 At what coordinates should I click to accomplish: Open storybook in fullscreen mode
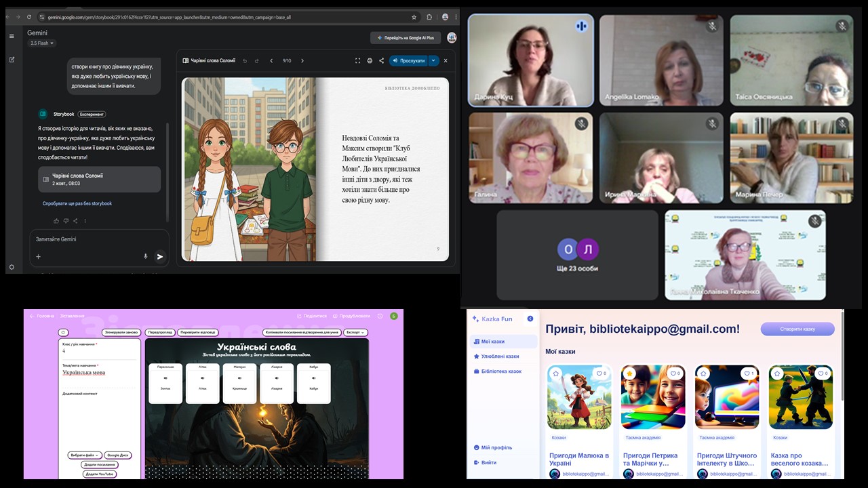tap(357, 61)
